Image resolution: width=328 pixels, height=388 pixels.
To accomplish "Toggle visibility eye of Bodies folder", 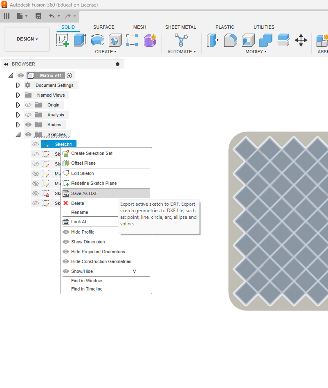I will tap(28, 125).
